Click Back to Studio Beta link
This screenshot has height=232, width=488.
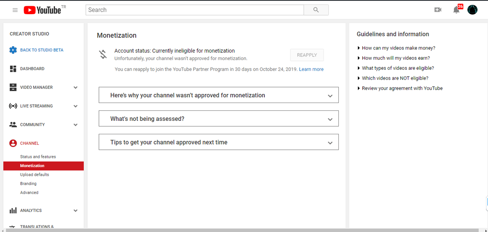pyautogui.click(x=42, y=50)
